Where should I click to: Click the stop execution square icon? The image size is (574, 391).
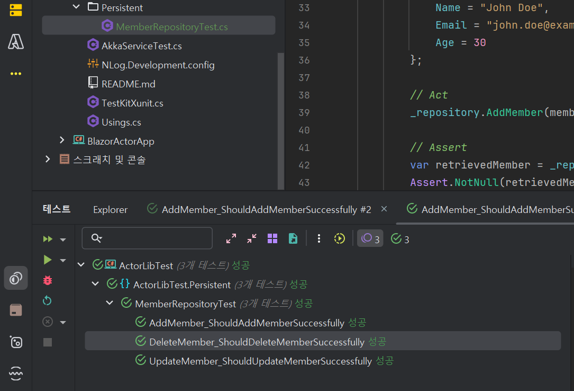pos(48,342)
